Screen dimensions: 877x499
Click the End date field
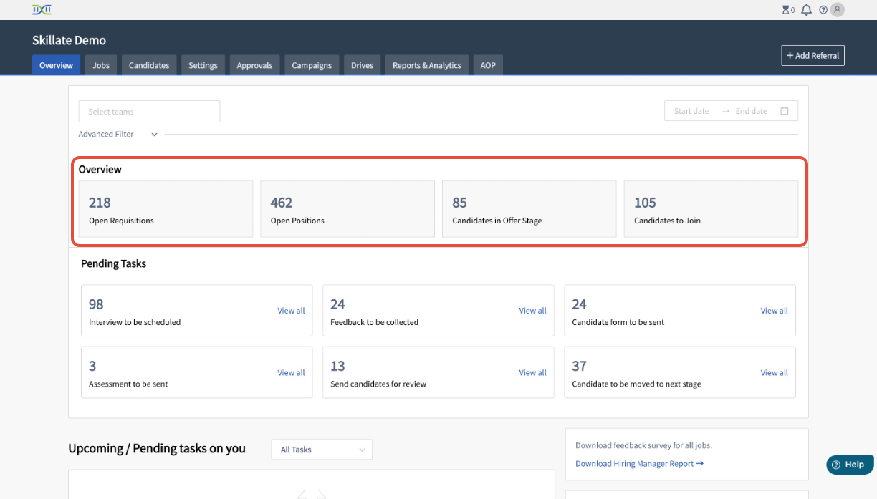tap(751, 111)
